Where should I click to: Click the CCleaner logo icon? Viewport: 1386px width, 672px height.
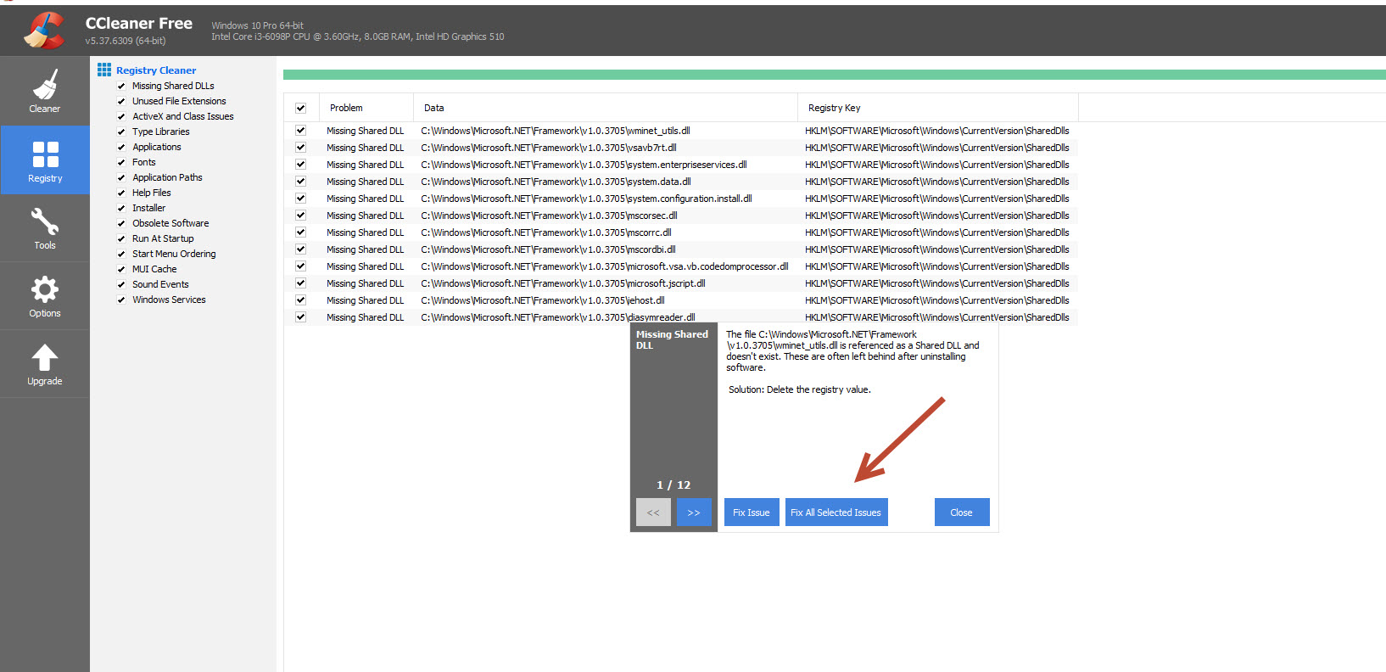44,31
